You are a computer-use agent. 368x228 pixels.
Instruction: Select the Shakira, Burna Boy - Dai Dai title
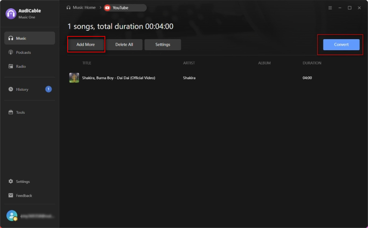click(119, 78)
